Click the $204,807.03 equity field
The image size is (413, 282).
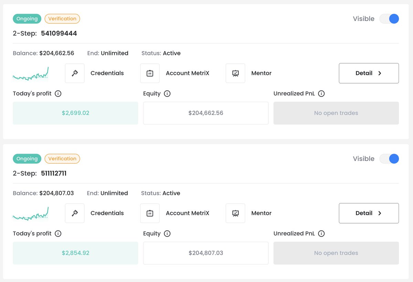(x=206, y=253)
